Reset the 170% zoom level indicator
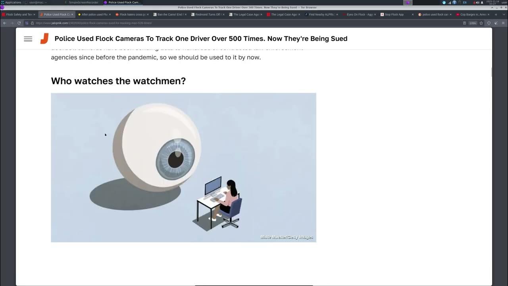 (473, 23)
